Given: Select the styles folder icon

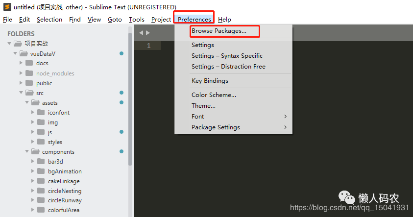Looking at the screenshot, I should (41, 142).
